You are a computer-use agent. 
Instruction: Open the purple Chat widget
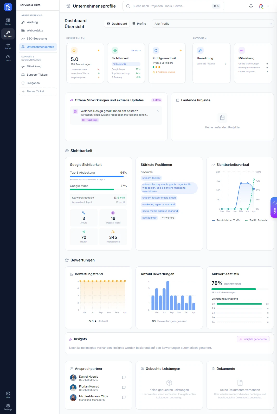[274, 207]
